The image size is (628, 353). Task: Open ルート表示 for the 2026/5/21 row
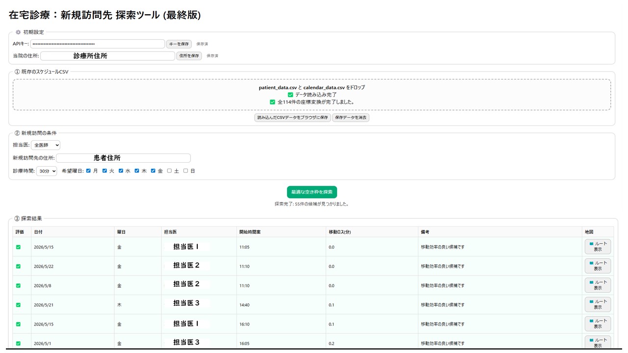tap(598, 304)
